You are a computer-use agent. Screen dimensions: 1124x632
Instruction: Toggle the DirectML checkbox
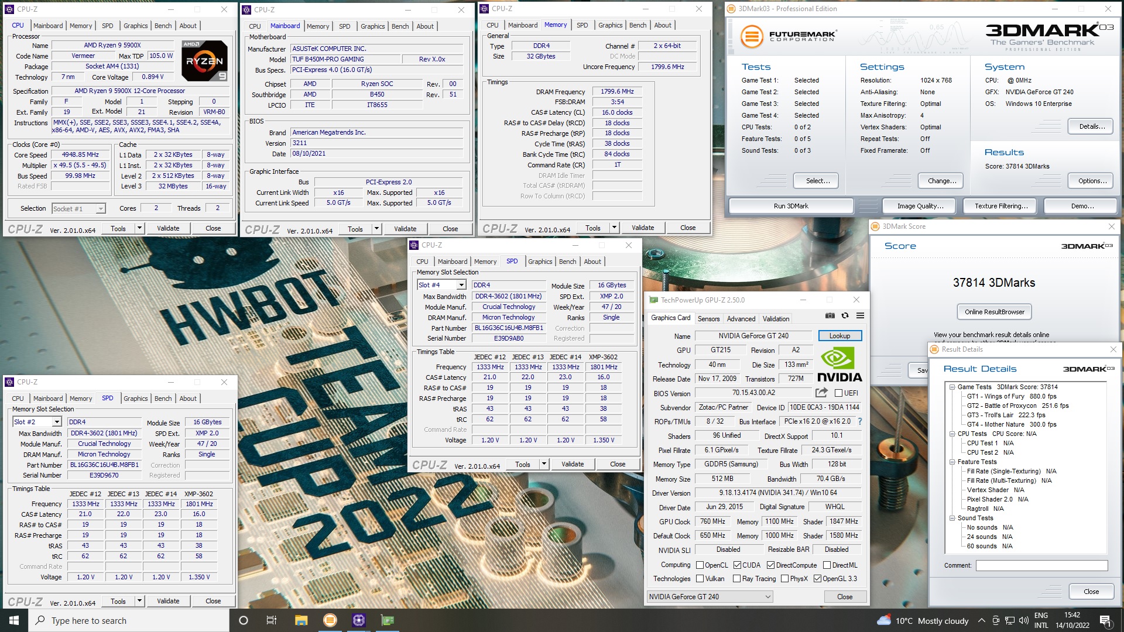coord(827,565)
